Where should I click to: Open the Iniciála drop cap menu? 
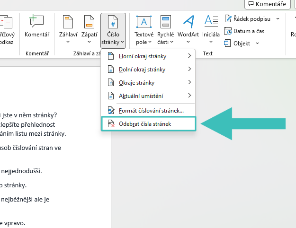(x=211, y=29)
